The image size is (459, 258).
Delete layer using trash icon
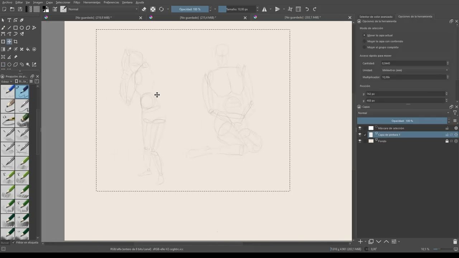pos(455,242)
